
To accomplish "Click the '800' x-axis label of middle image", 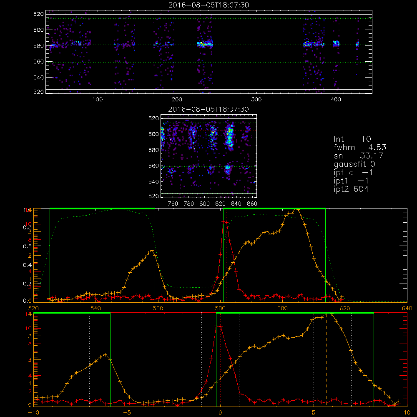I will click(204, 204).
